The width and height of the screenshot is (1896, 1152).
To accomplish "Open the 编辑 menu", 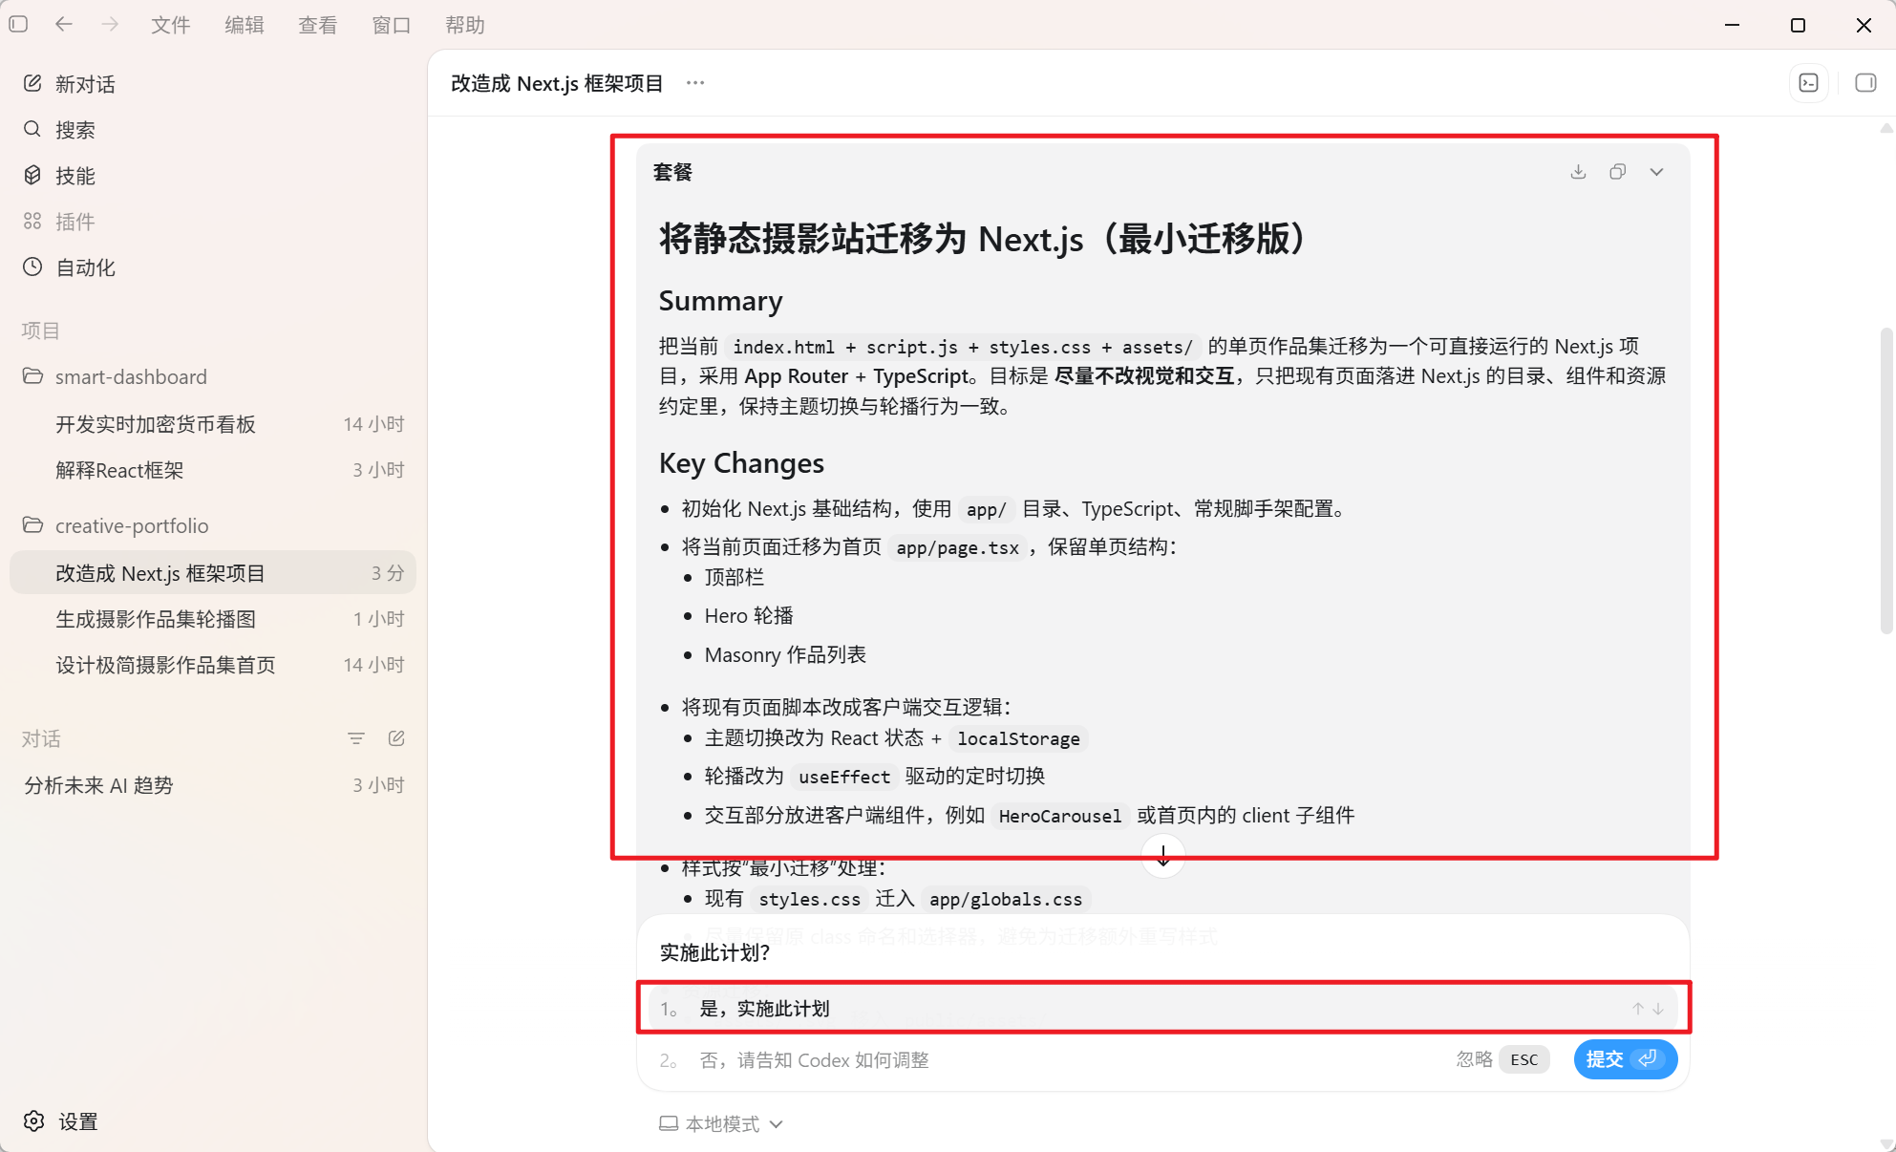I will [244, 25].
